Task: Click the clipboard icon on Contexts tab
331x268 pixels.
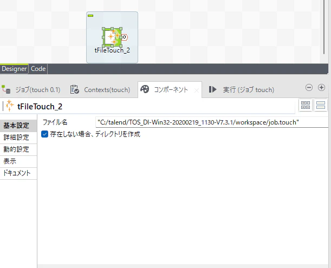Action: [x=74, y=89]
